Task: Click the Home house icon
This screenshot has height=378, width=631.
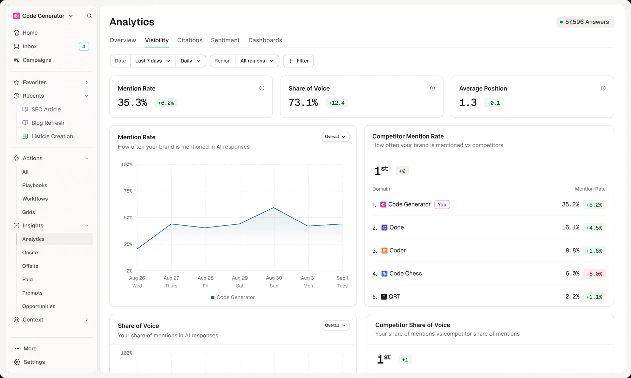Action: click(x=16, y=33)
